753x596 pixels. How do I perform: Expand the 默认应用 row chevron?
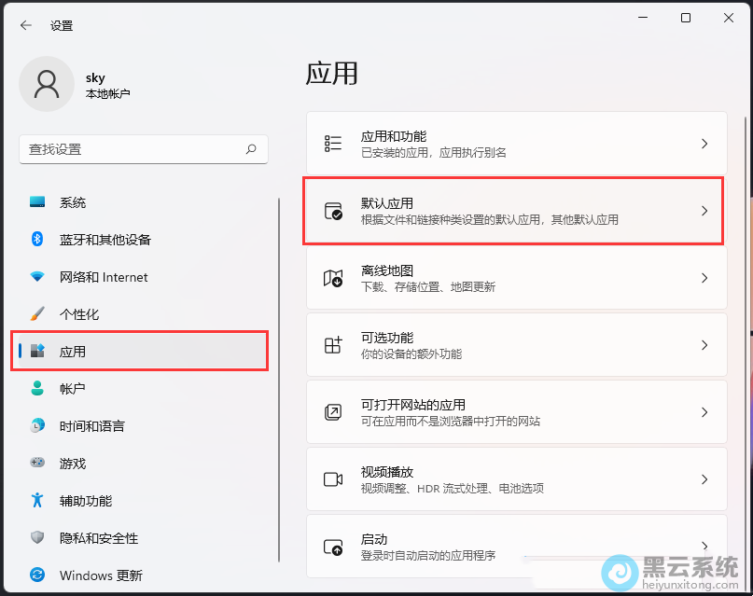[704, 210]
